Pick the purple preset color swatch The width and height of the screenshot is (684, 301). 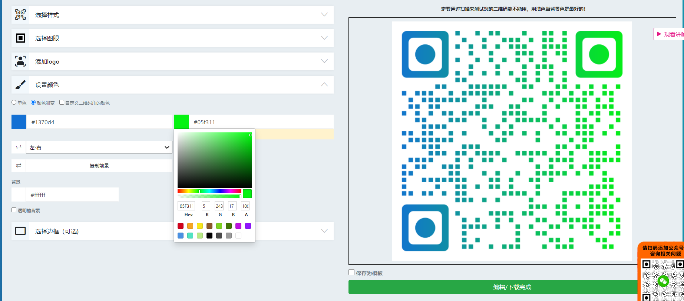pos(248,226)
